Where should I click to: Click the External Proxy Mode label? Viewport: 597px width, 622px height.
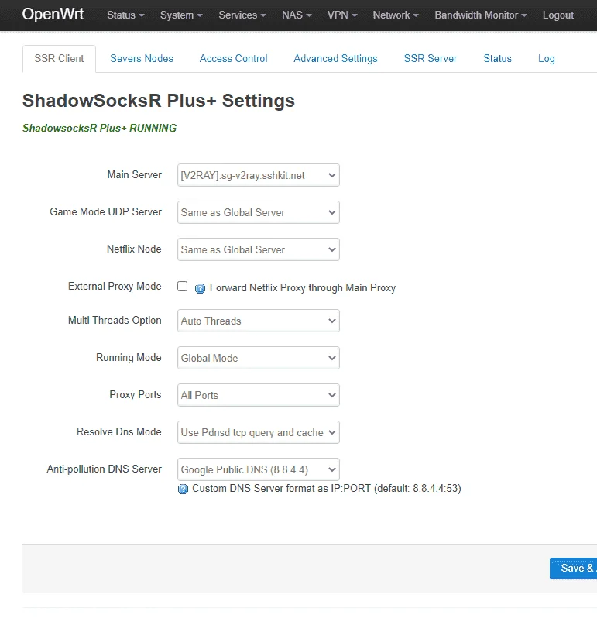115,287
